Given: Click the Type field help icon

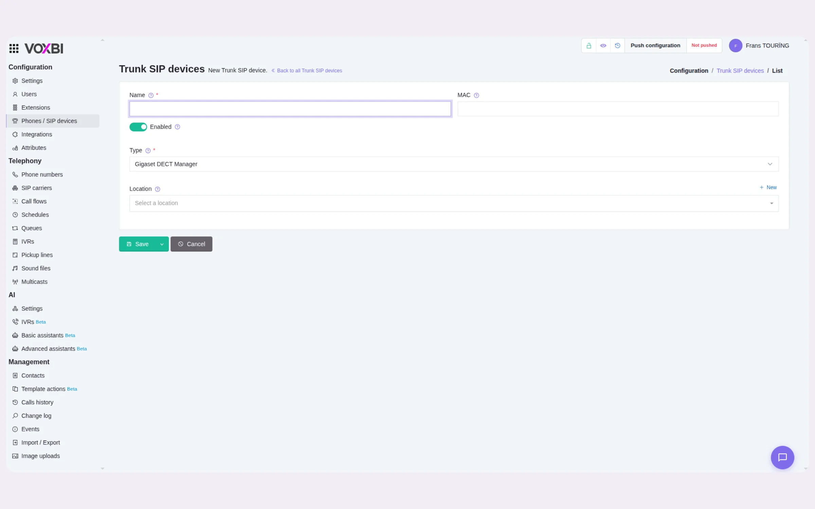Looking at the screenshot, I should click(x=148, y=151).
